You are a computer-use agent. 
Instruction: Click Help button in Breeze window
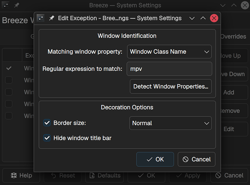coord(21,175)
